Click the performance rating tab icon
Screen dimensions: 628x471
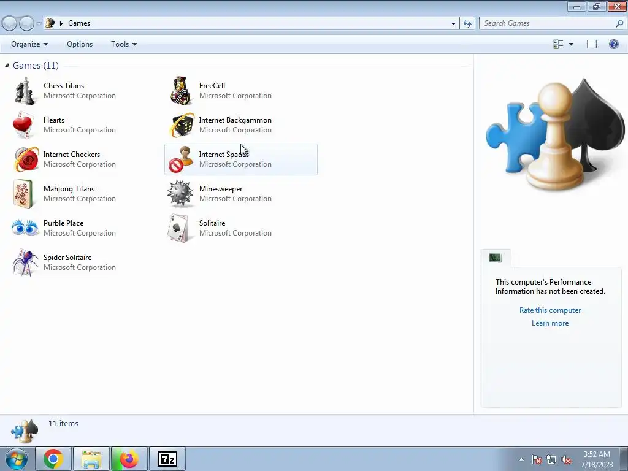tap(496, 258)
